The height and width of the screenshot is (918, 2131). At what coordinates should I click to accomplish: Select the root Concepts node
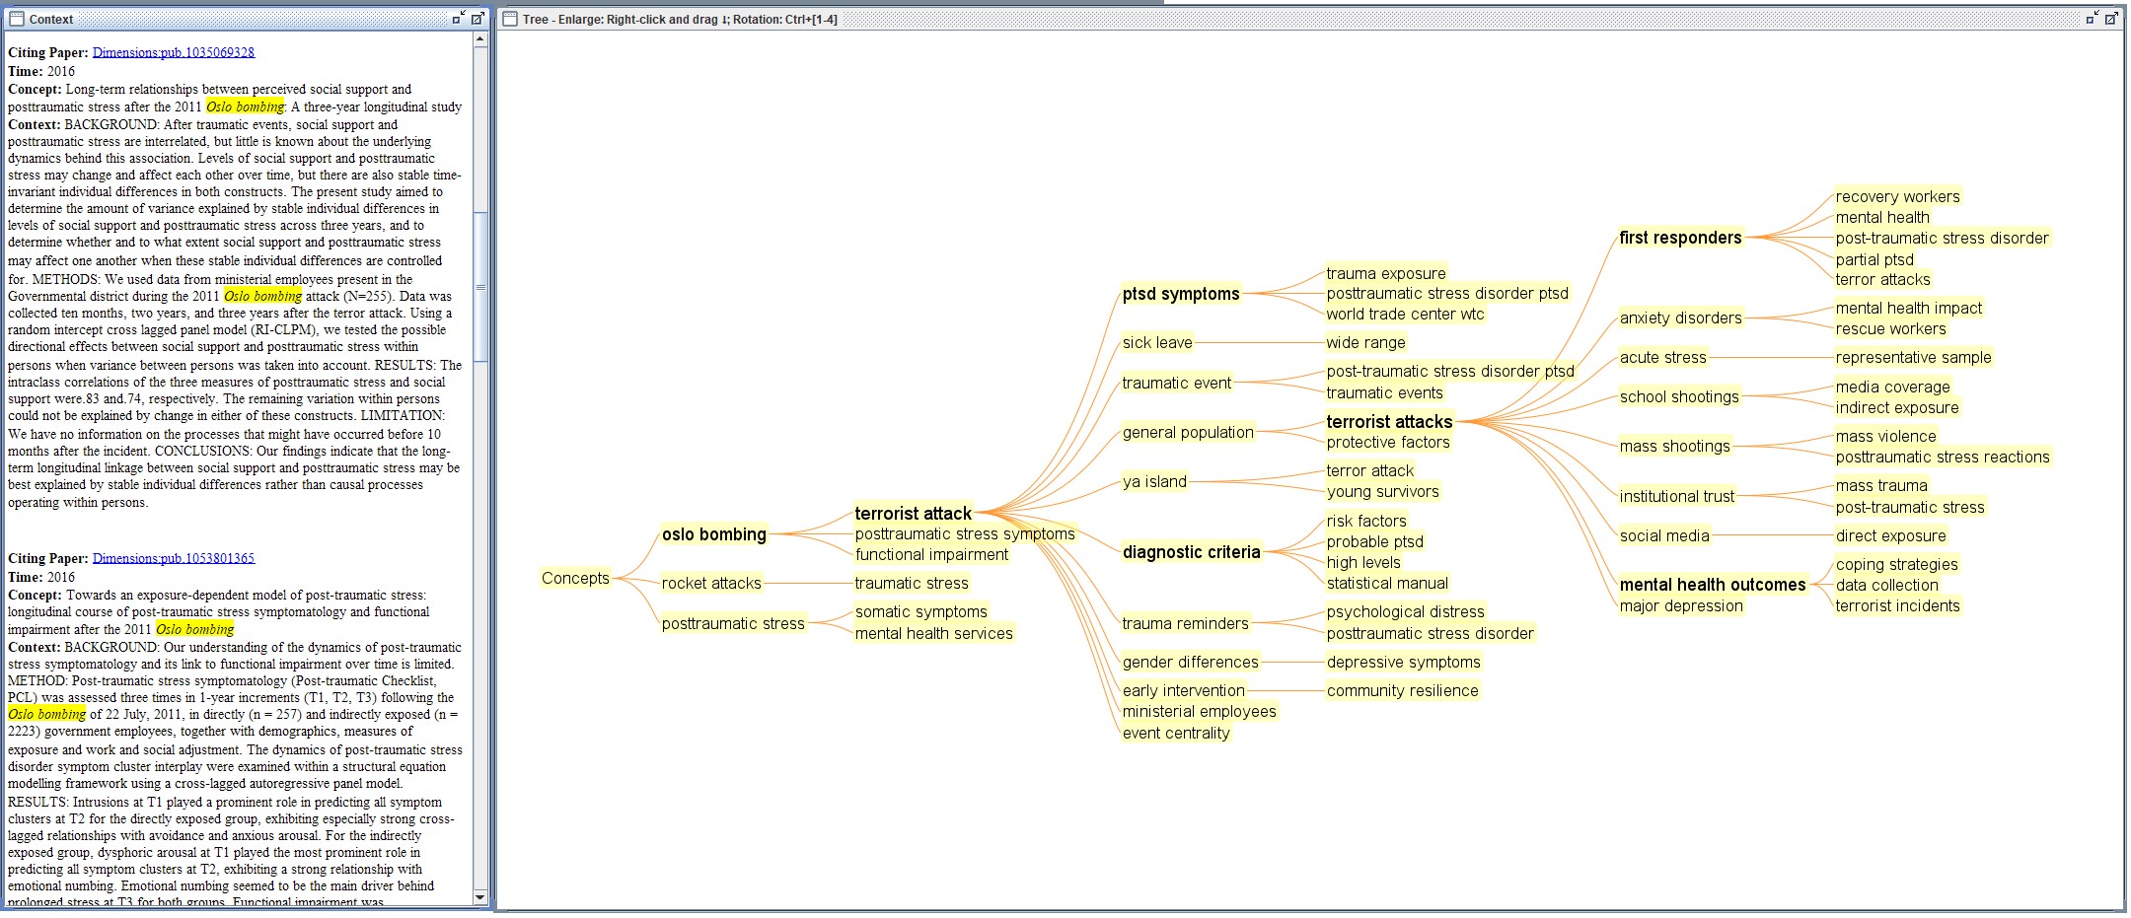coord(575,578)
